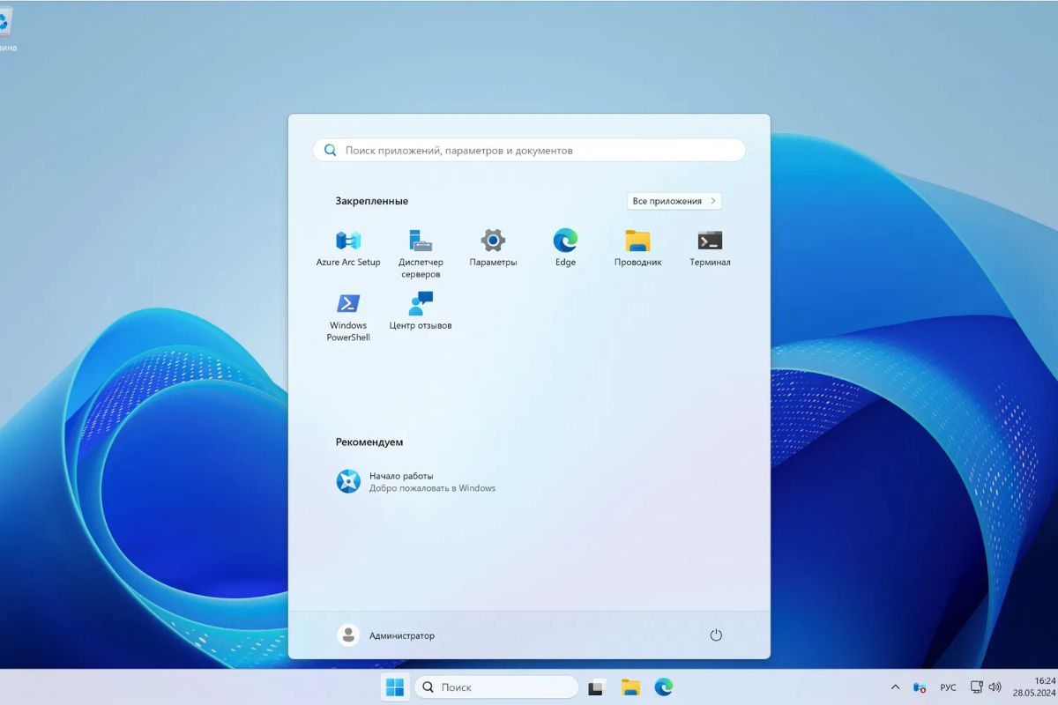Open the Администратор user account menu

tap(386, 635)
